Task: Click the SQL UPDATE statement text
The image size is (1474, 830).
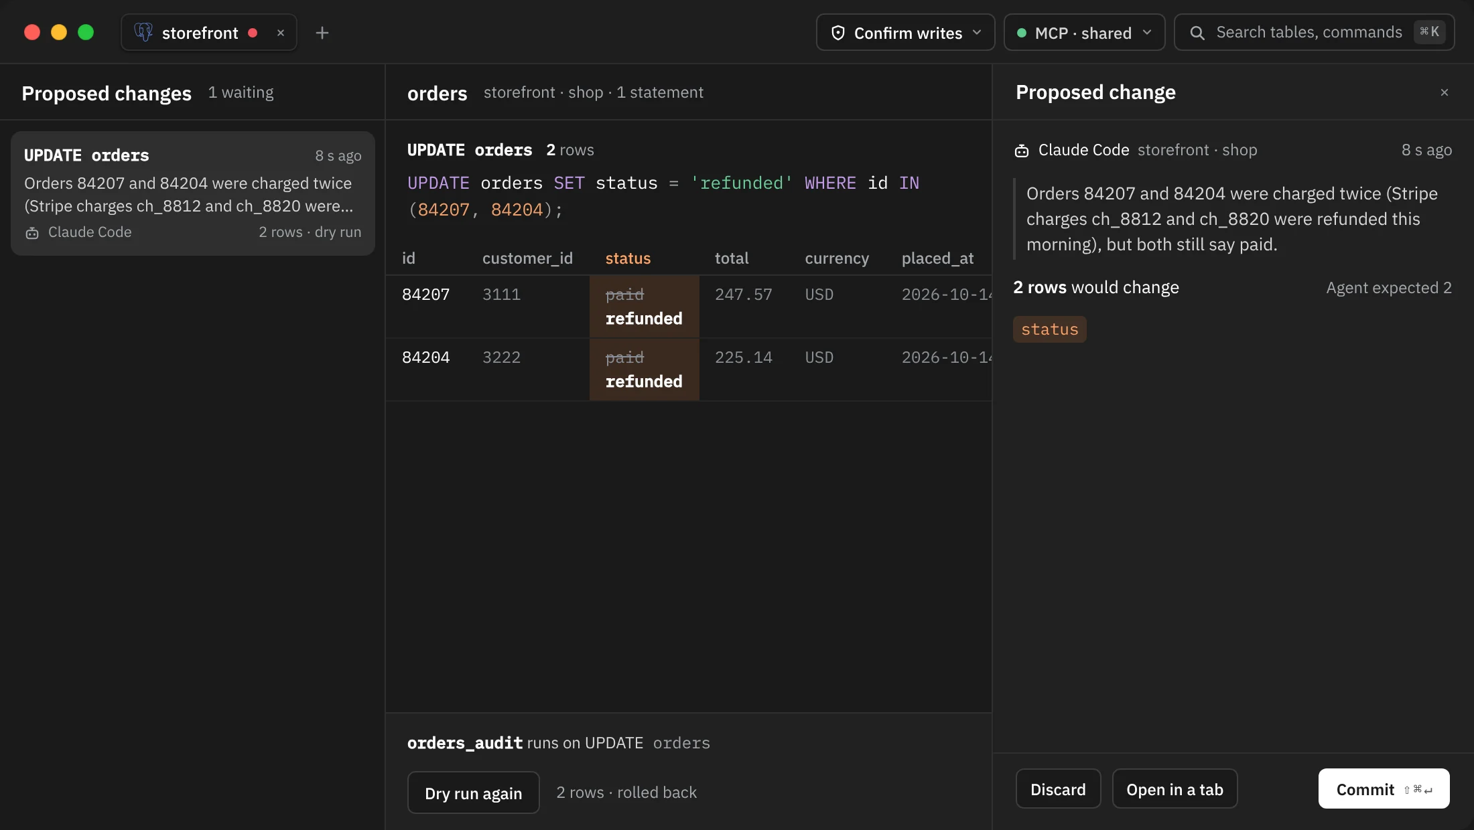Action: point(663,196)
